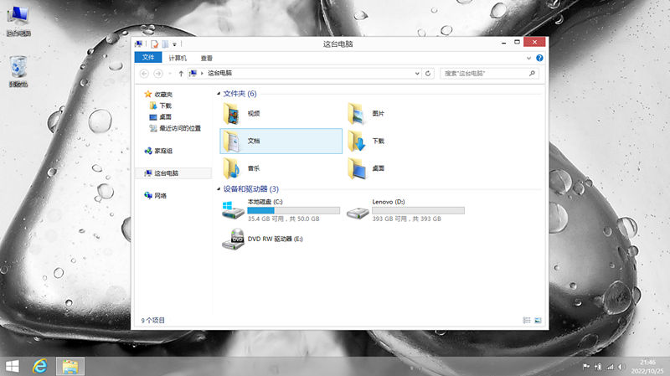Viewport: 670px width, 376px height.
Task: Switch to large icons view in status bar
Action: coord(538,320)
